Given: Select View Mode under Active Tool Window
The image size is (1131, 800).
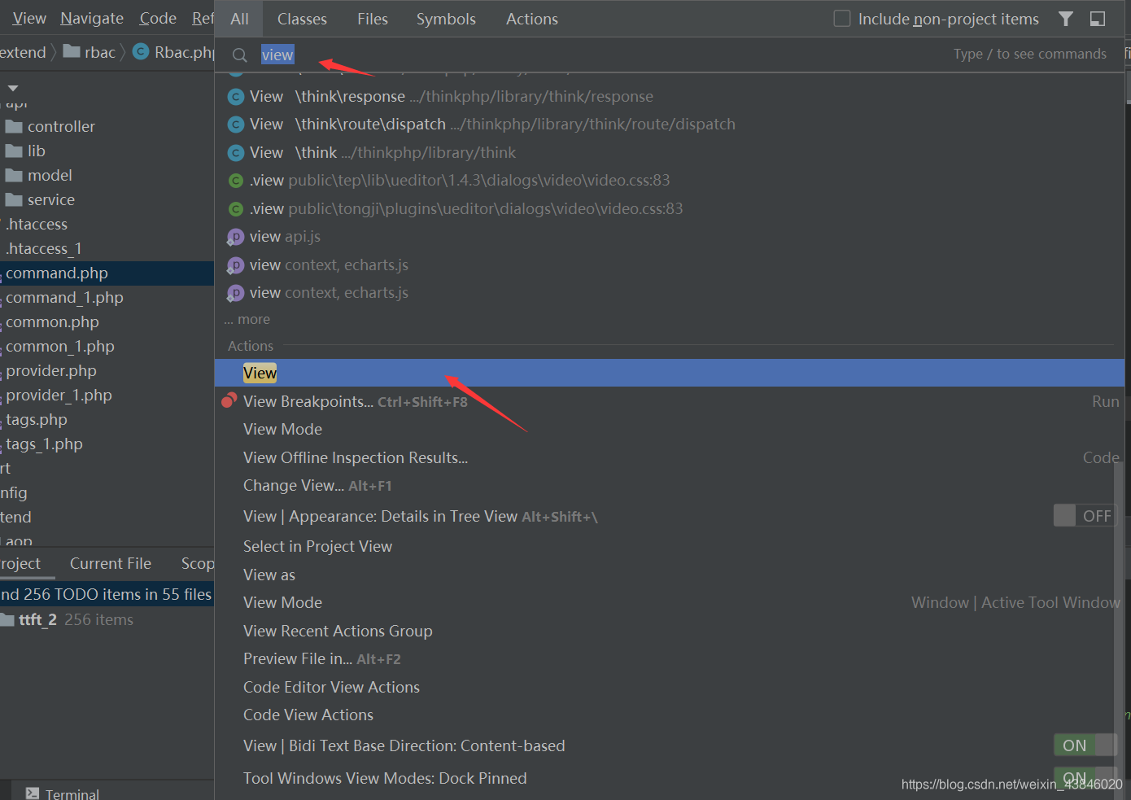Looking at the screenshot, I should coord(669,602).
